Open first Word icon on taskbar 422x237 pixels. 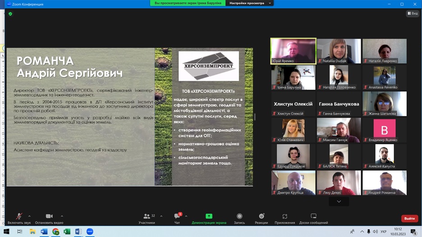pyautogui.click(x=44, y=231)
